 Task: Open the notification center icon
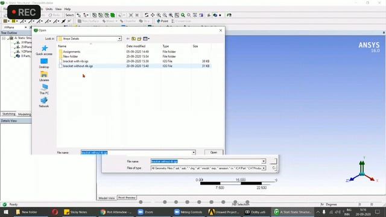pos(378,212)
